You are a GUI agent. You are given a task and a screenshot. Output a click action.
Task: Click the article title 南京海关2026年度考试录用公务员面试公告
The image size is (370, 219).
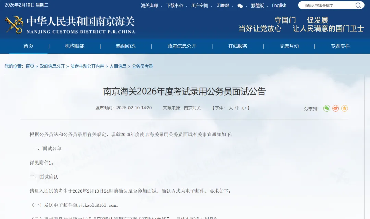coord(185,92)
